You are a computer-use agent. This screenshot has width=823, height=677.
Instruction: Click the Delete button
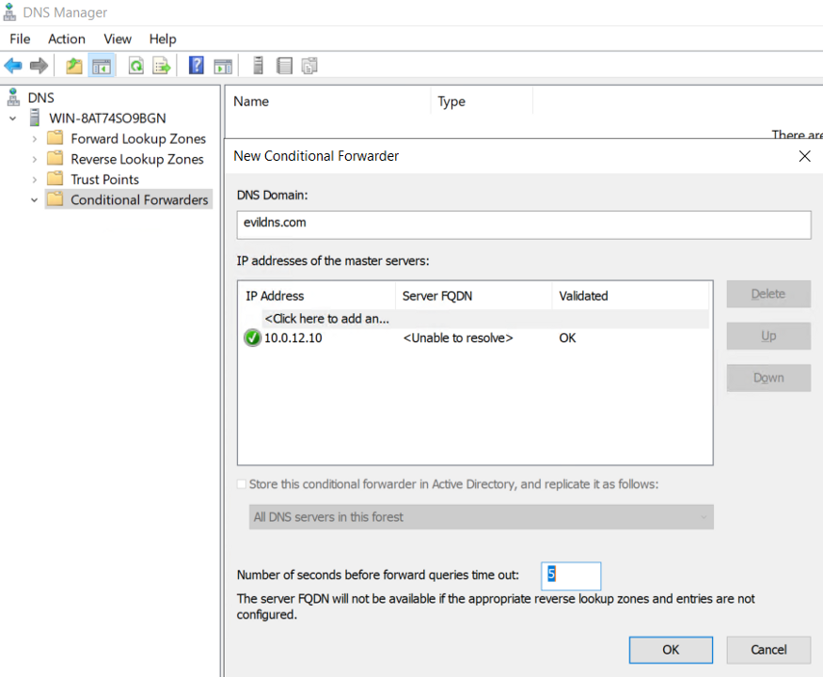(x=768, y=294)
